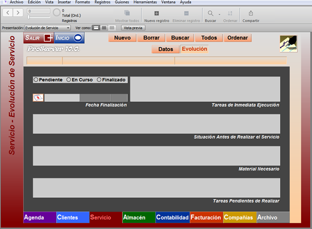Open the Buscar magnifier icon
This screenshot has height=229, width=312.
210,14
